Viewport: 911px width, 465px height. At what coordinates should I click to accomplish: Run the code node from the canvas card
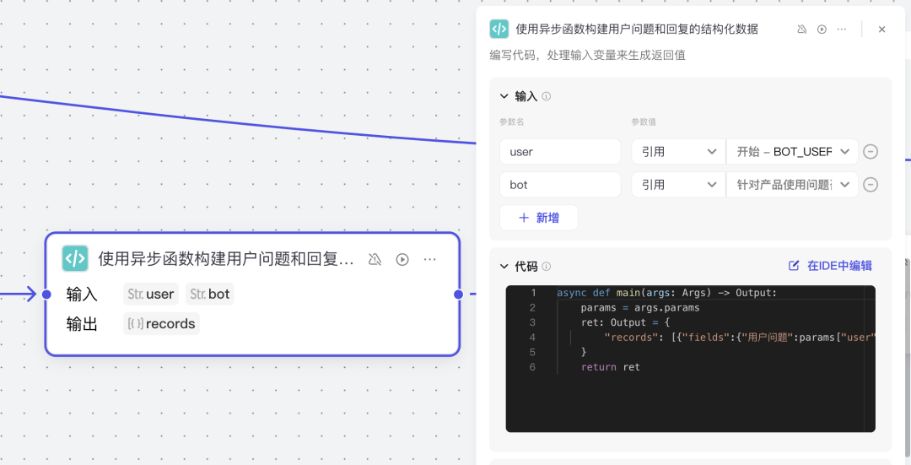[402, 259]
